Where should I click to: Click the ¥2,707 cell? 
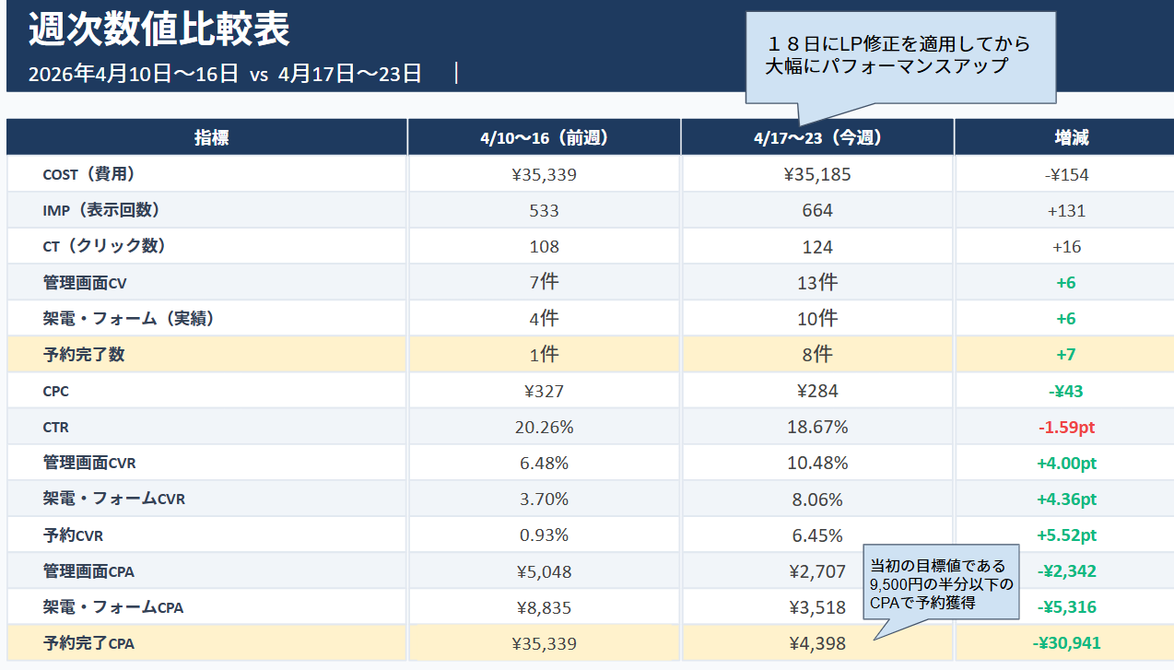point(817,571)
